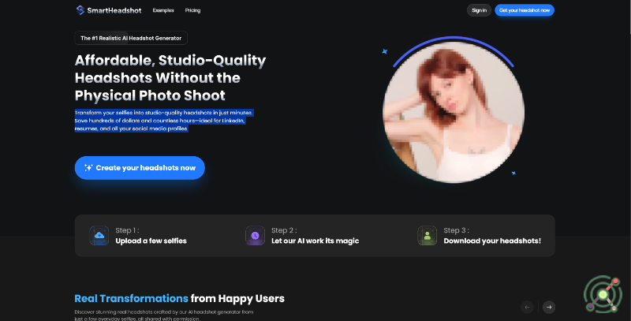Click the purple clock icon in Step 2
The height and width of the screenshot is (321, 631).
(254, 235)
